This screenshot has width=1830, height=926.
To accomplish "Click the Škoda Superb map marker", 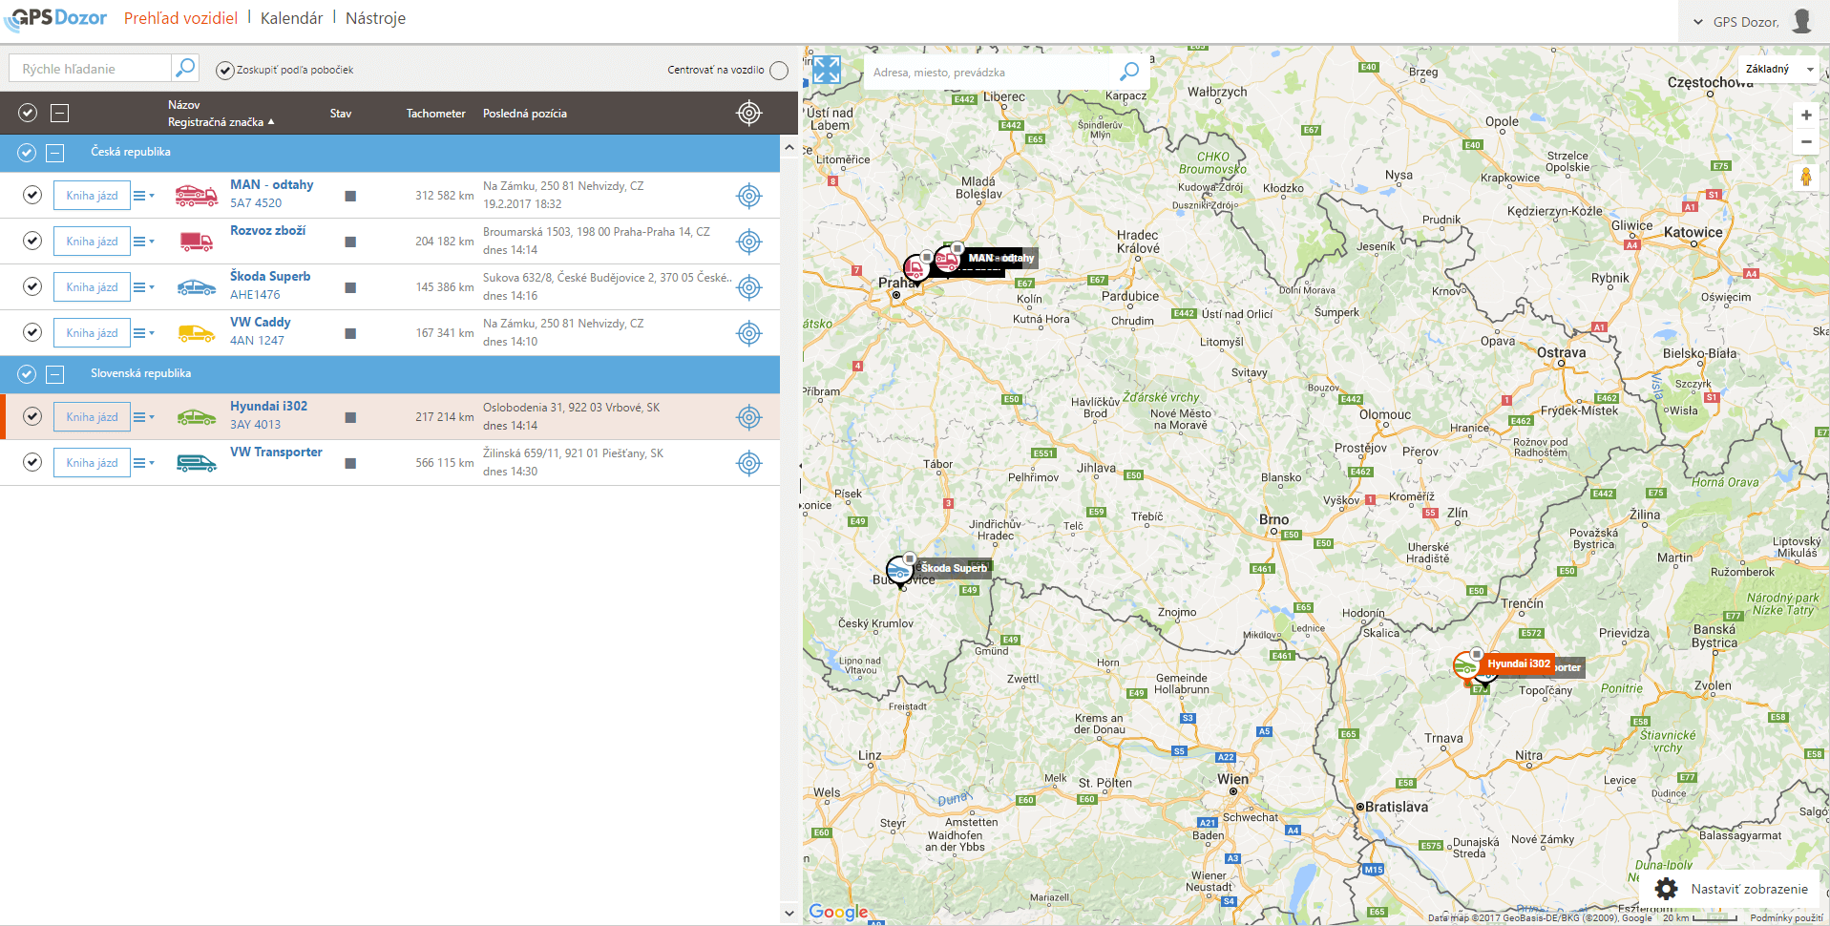I will pos(899,570).
